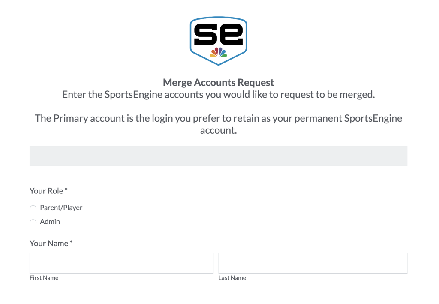The height and width of the screenshot is (304, 439).
Task: Click the Last Name caption under the field
Action: point(232,278)
